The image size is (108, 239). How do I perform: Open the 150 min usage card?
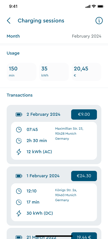click(21, 72)
